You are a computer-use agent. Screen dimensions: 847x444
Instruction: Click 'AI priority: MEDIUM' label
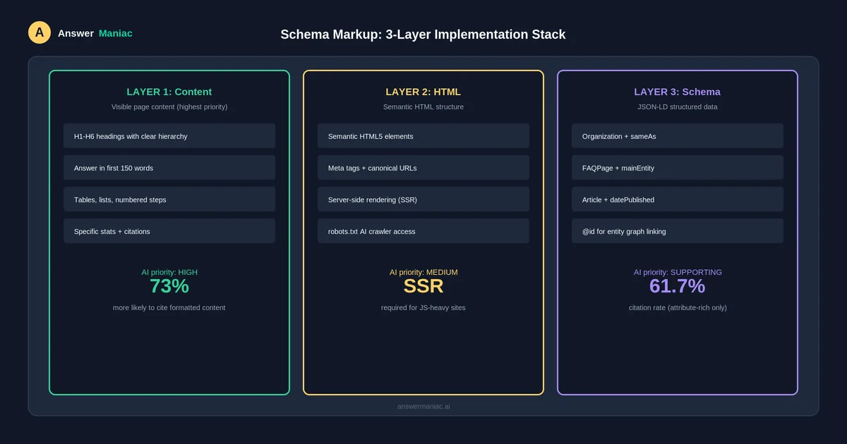423,272
